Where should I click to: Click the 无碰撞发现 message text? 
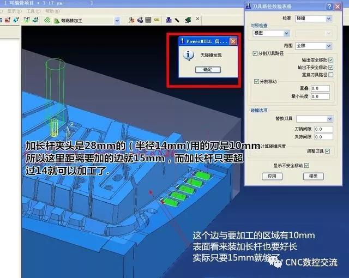point(211,55)
